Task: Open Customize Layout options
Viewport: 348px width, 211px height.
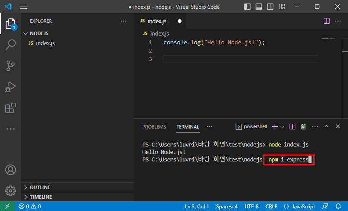Action: [282, 7]
